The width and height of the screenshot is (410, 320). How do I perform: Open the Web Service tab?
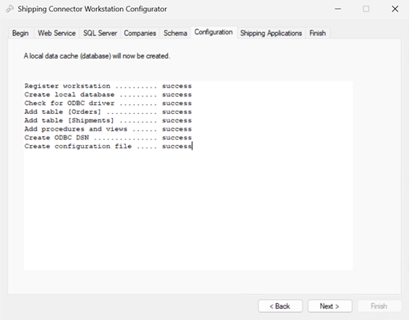tap(57, 33)
